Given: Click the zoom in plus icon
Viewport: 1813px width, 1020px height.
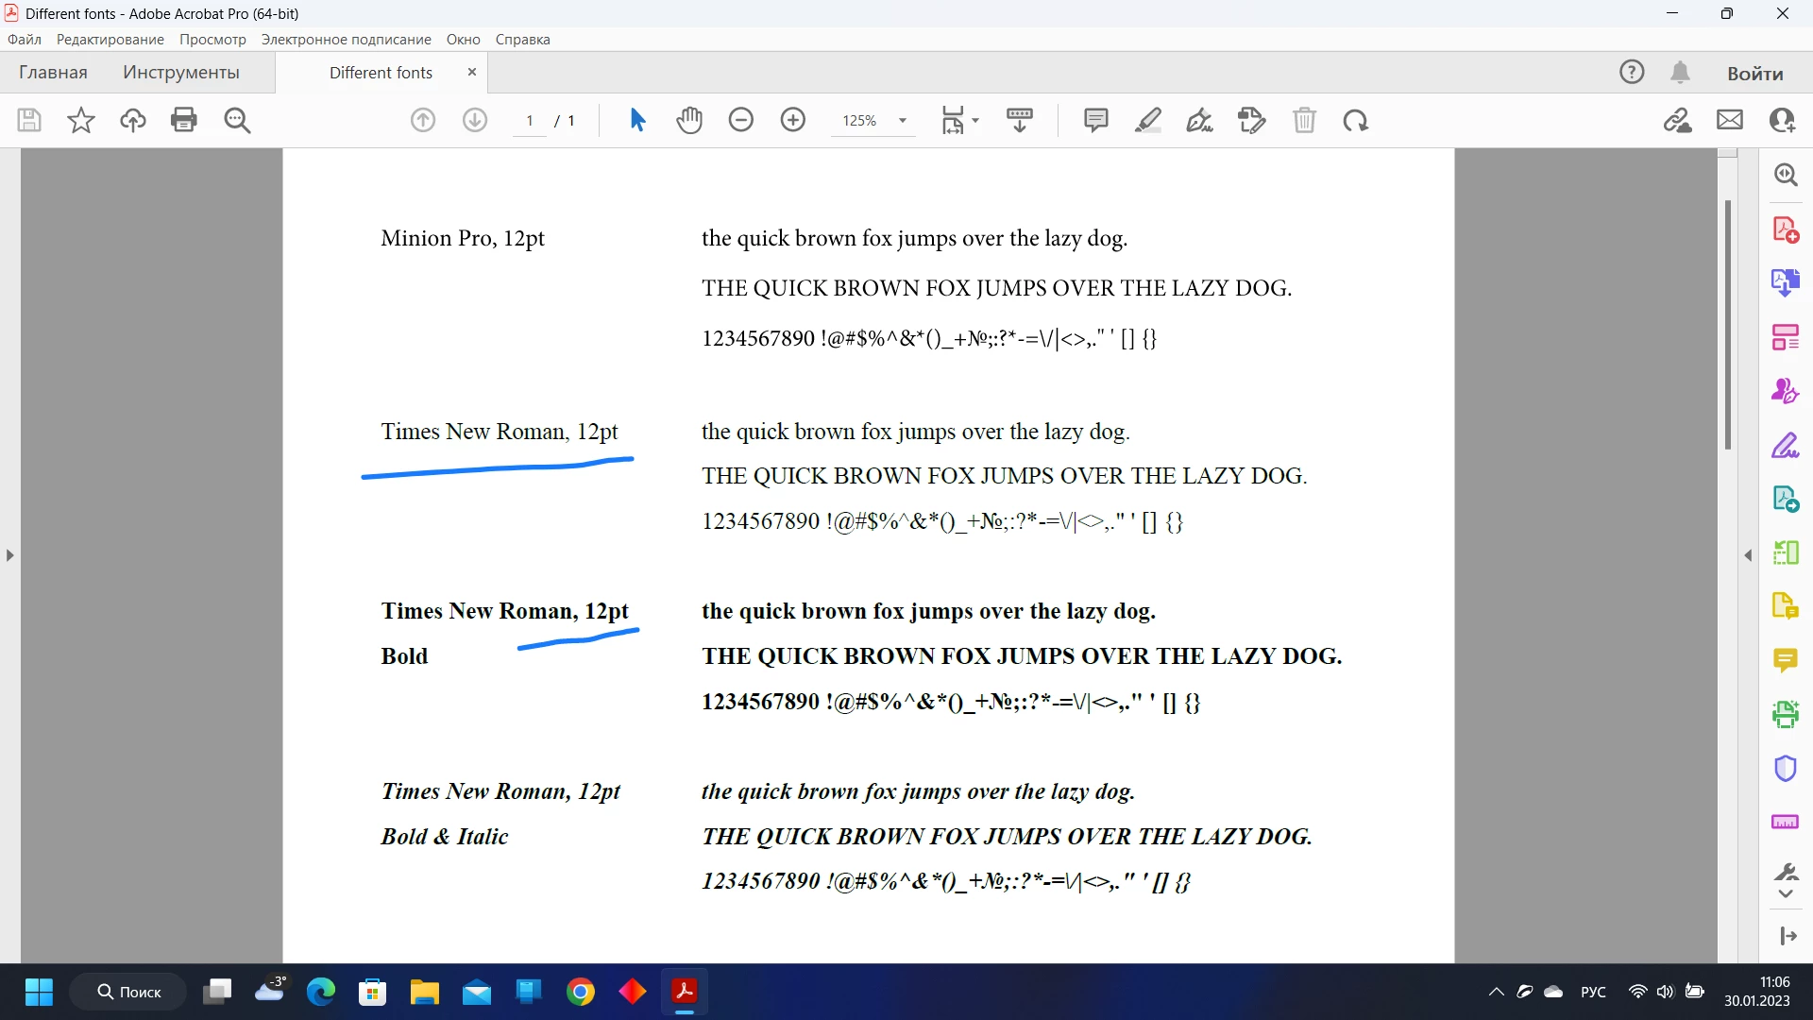Looking at the screenshot, I should pos(793,120).
